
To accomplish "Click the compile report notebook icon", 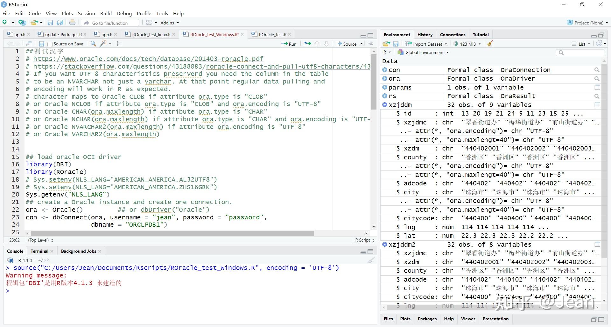I will [119, 44].
